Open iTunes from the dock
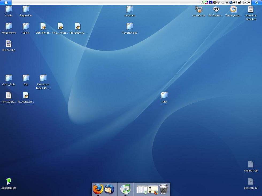Image resolution: width=262 pixels, height=196 pixels. coord(125,189)
